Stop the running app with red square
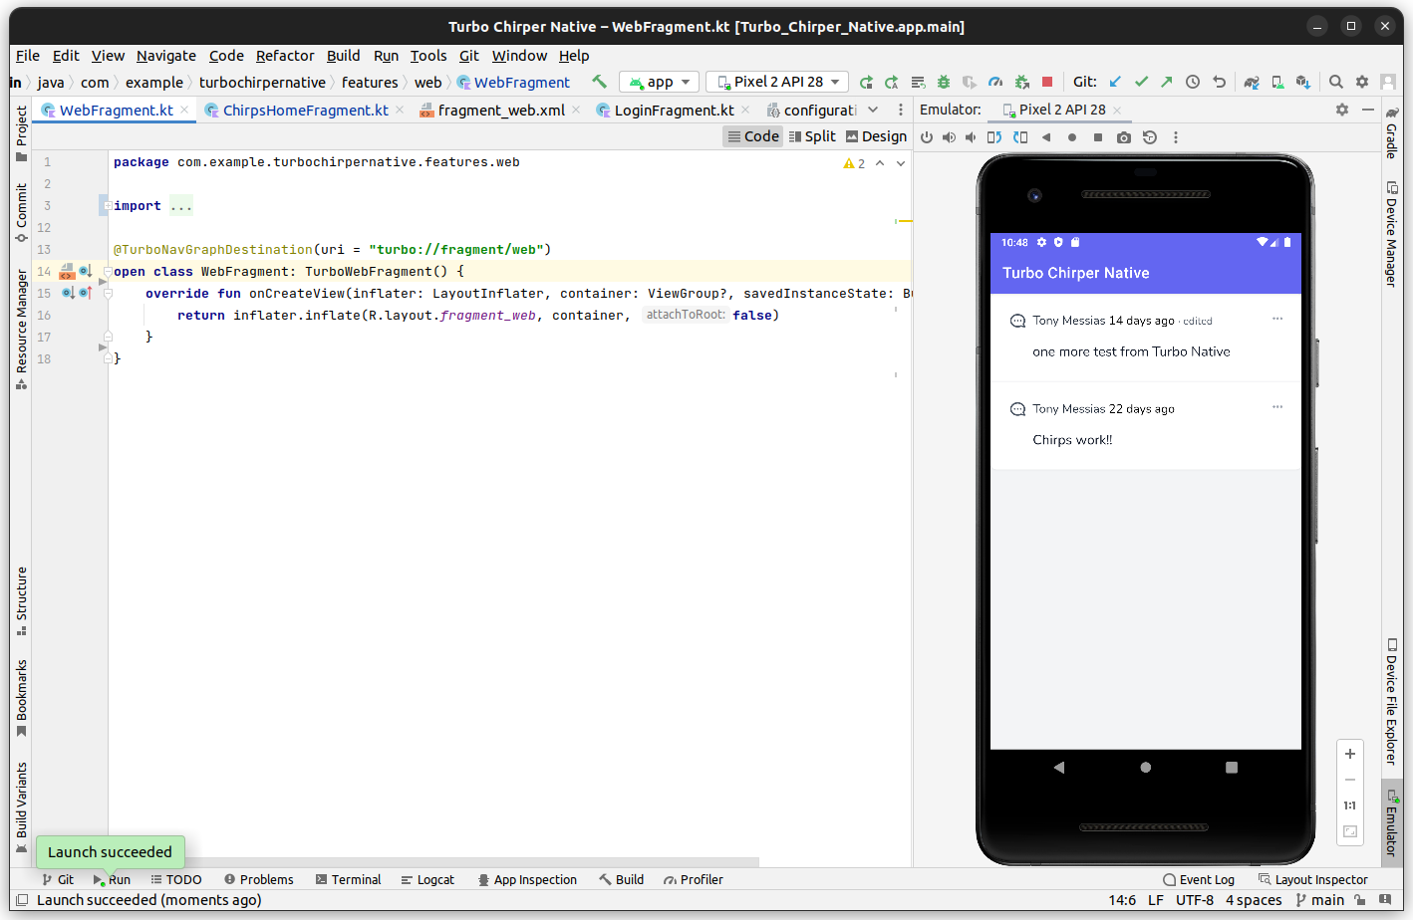The image size is (1413, 920). [x=1047, y=82]
